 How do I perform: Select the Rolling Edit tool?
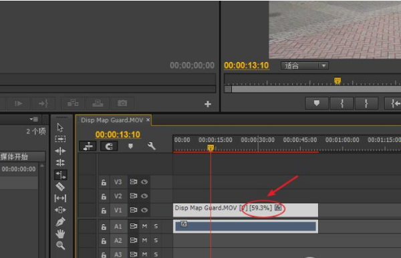(x=60, y=163)
